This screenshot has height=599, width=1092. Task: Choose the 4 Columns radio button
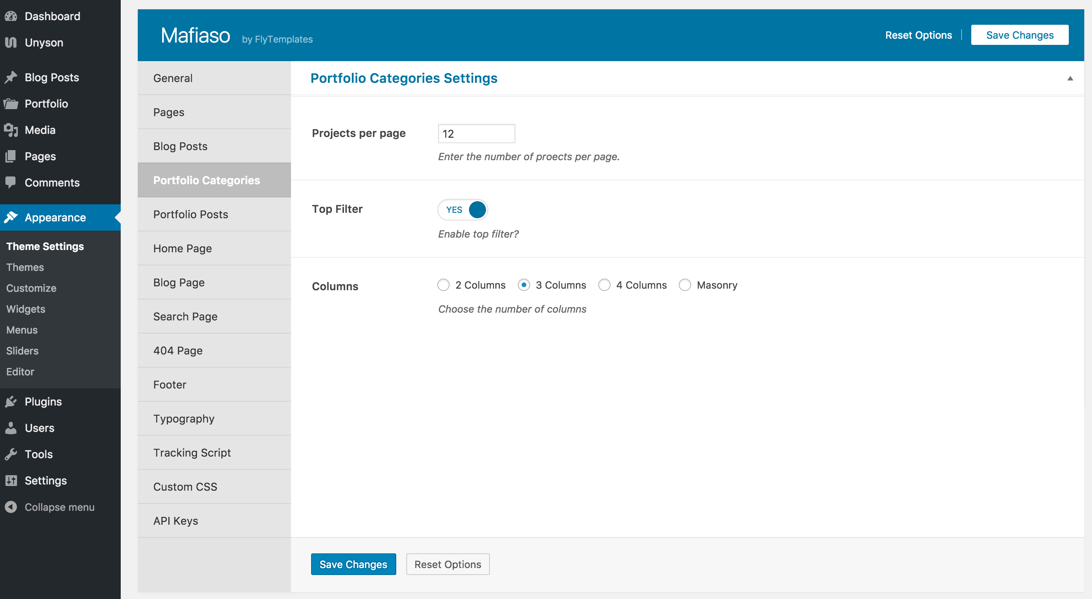point(604,285)
